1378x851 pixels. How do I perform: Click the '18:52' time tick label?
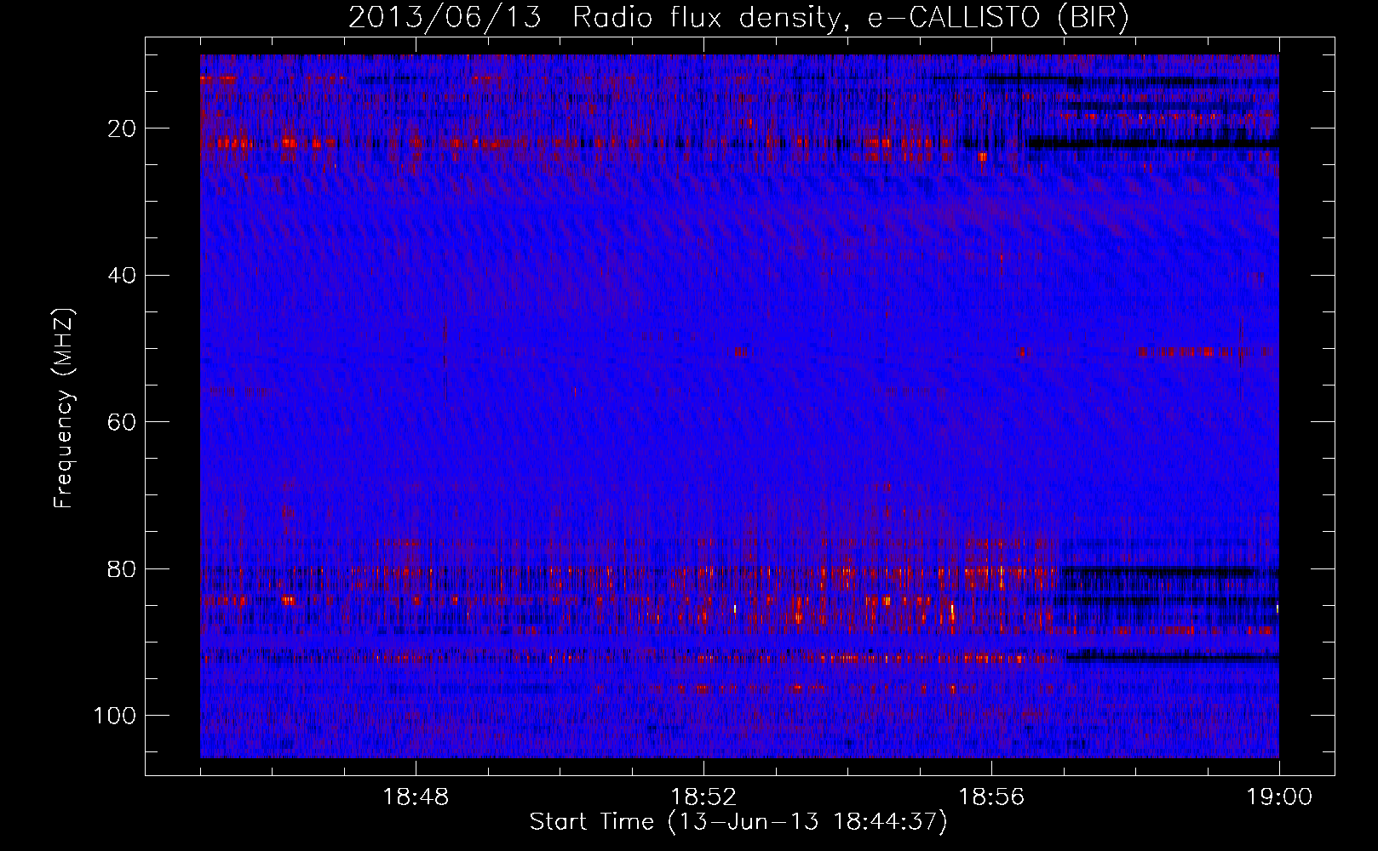[x=703, y=797]
